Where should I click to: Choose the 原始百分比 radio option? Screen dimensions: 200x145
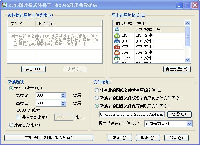11,125
